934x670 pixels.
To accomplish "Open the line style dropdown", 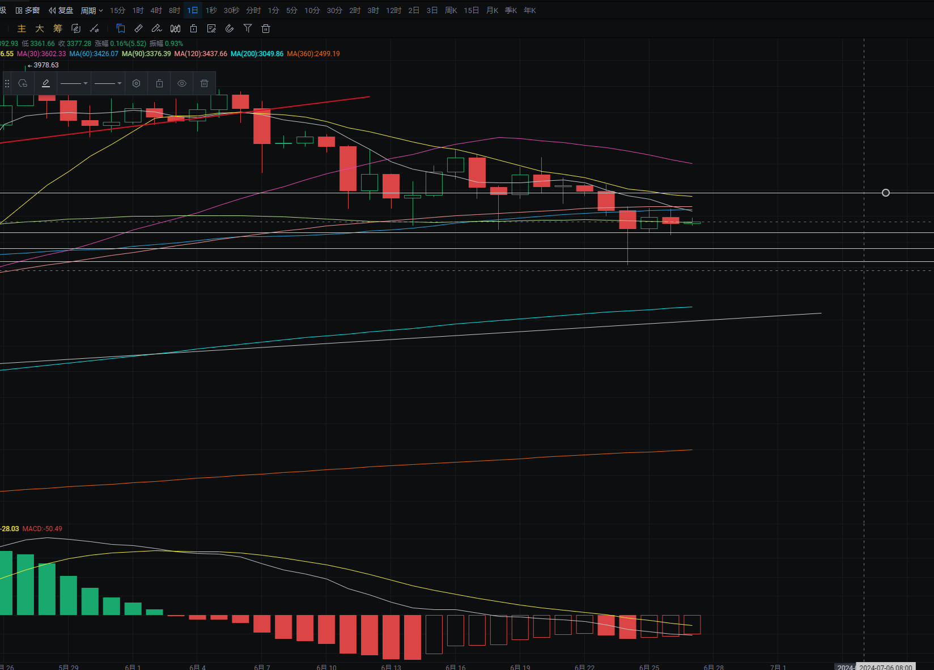I will (74, 83).
